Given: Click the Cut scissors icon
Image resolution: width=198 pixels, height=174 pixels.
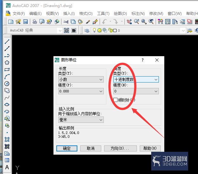Looking at the screenshot, I should (66, 22).
